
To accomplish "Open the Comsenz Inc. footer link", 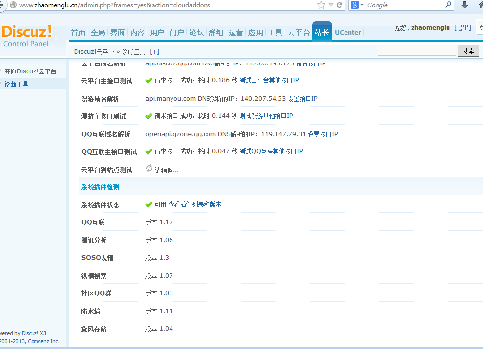I will pos(44,341).
